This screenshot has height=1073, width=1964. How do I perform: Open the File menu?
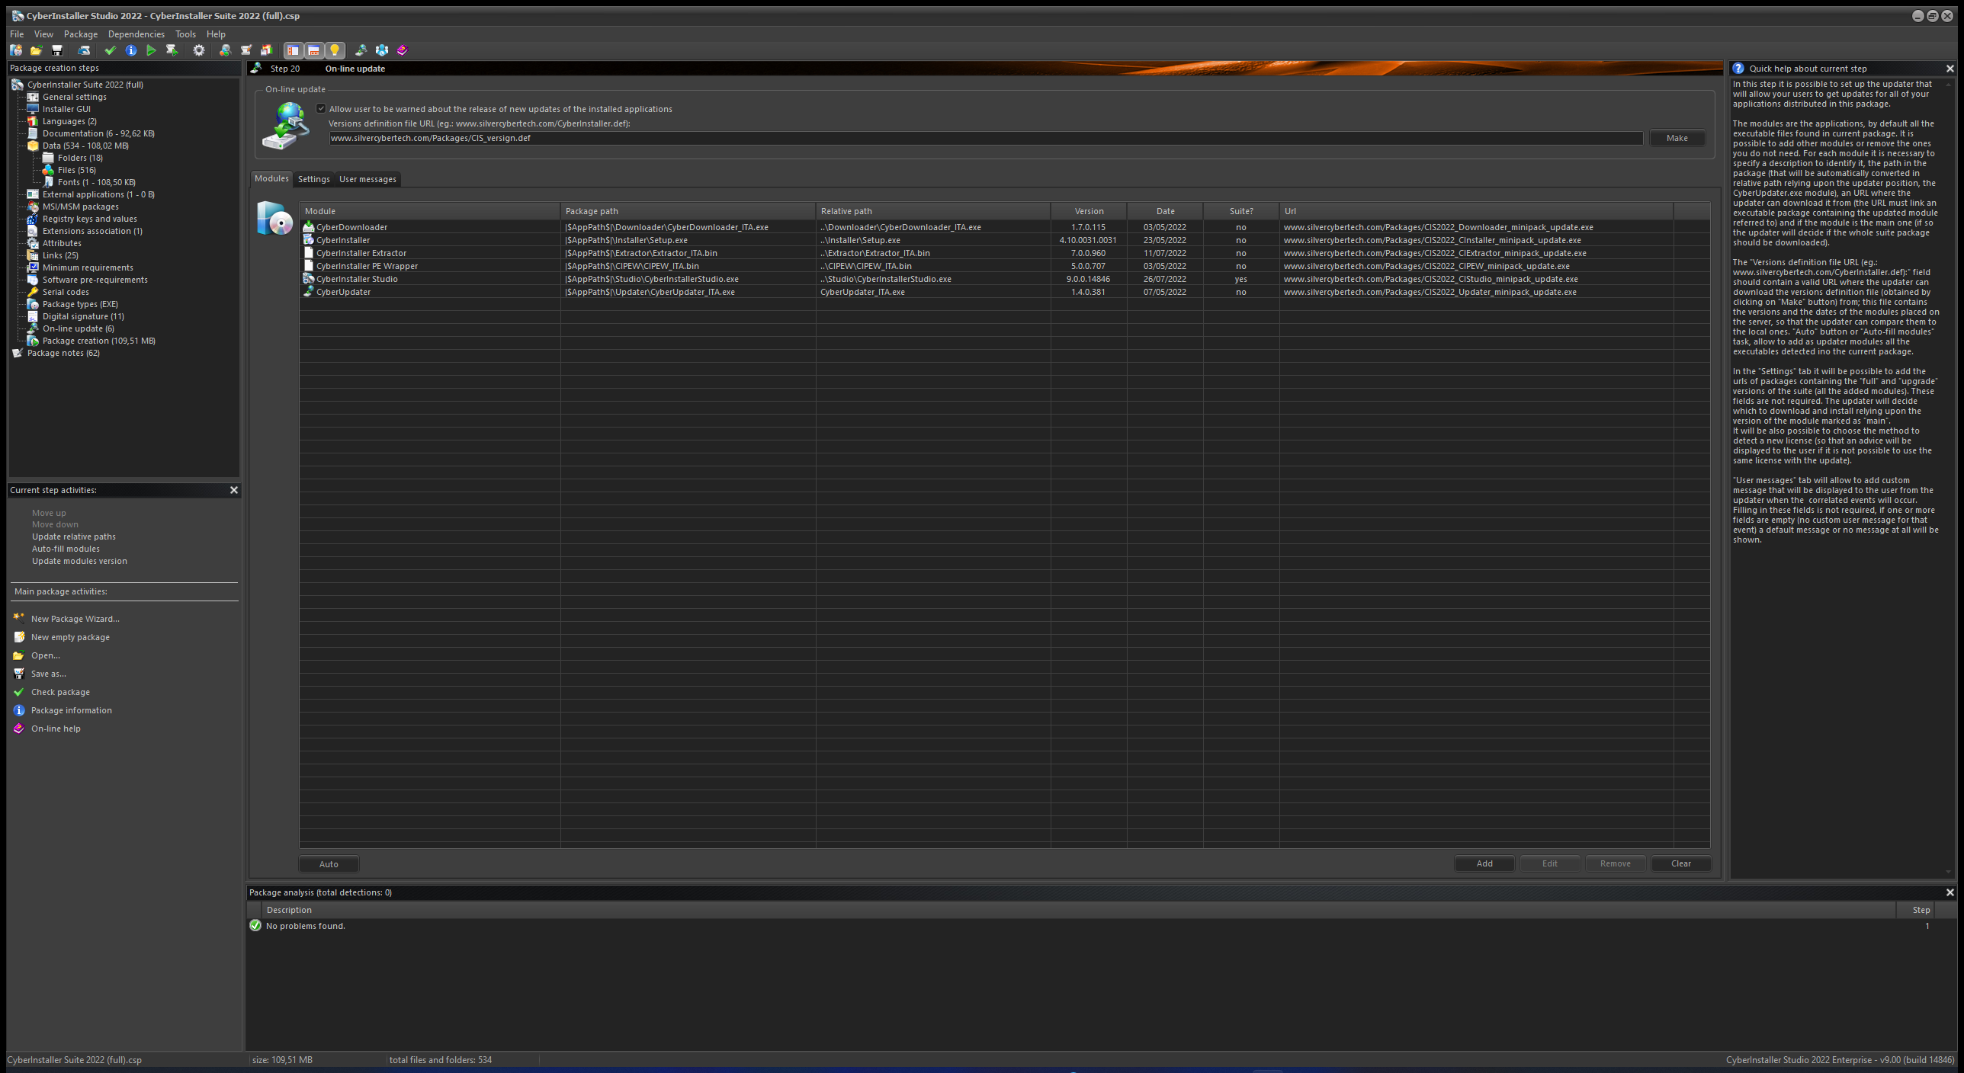pos(17,34)
